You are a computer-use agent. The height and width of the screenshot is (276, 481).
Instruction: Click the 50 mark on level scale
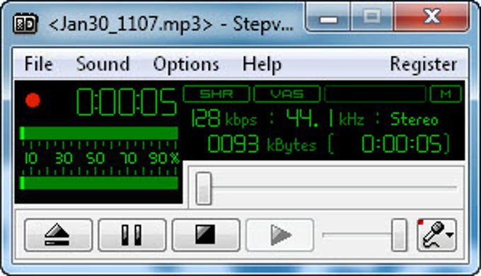point(95,158)
